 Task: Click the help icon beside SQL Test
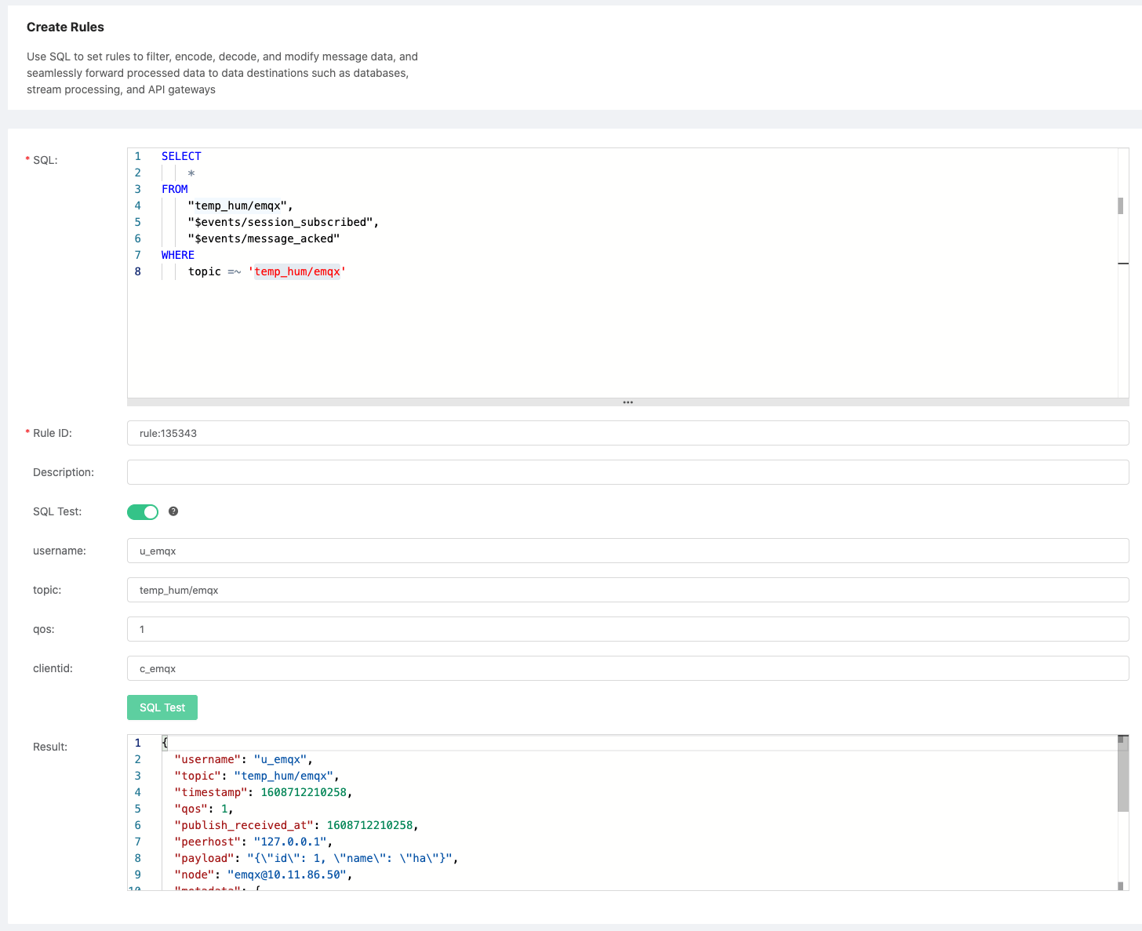pos(173,511)
